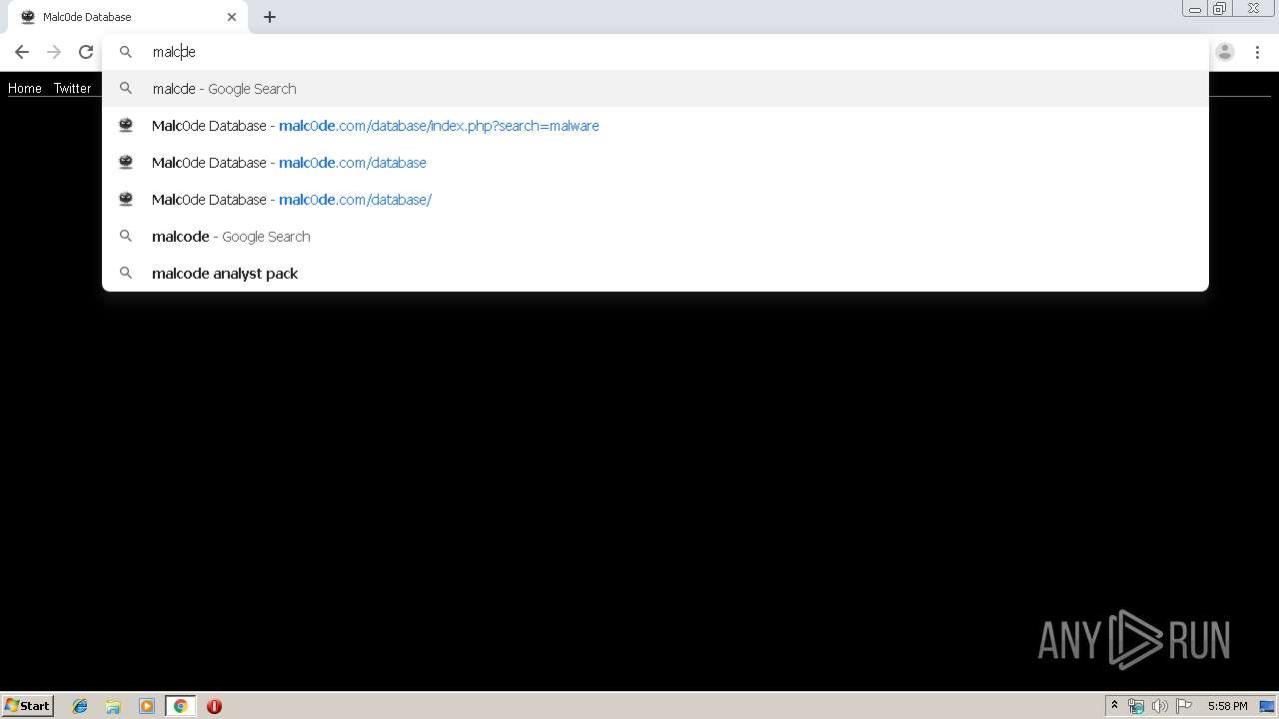Show hidden tray icons arrow
Viewport: 1279px width, 719px height.
click(x=1114, y=706)
